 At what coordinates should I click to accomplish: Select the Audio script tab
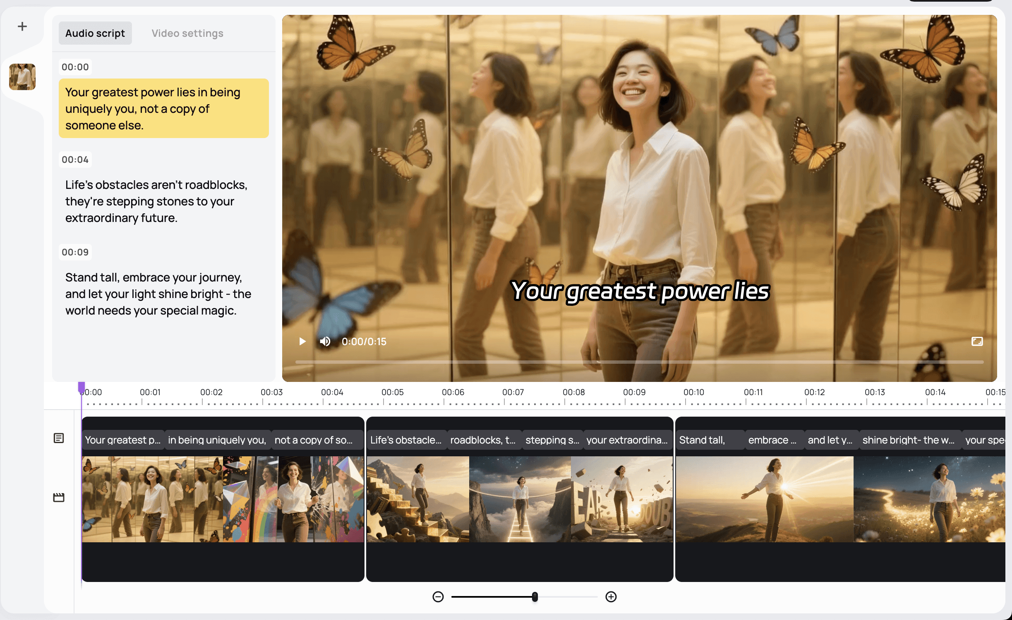(95, 33)
